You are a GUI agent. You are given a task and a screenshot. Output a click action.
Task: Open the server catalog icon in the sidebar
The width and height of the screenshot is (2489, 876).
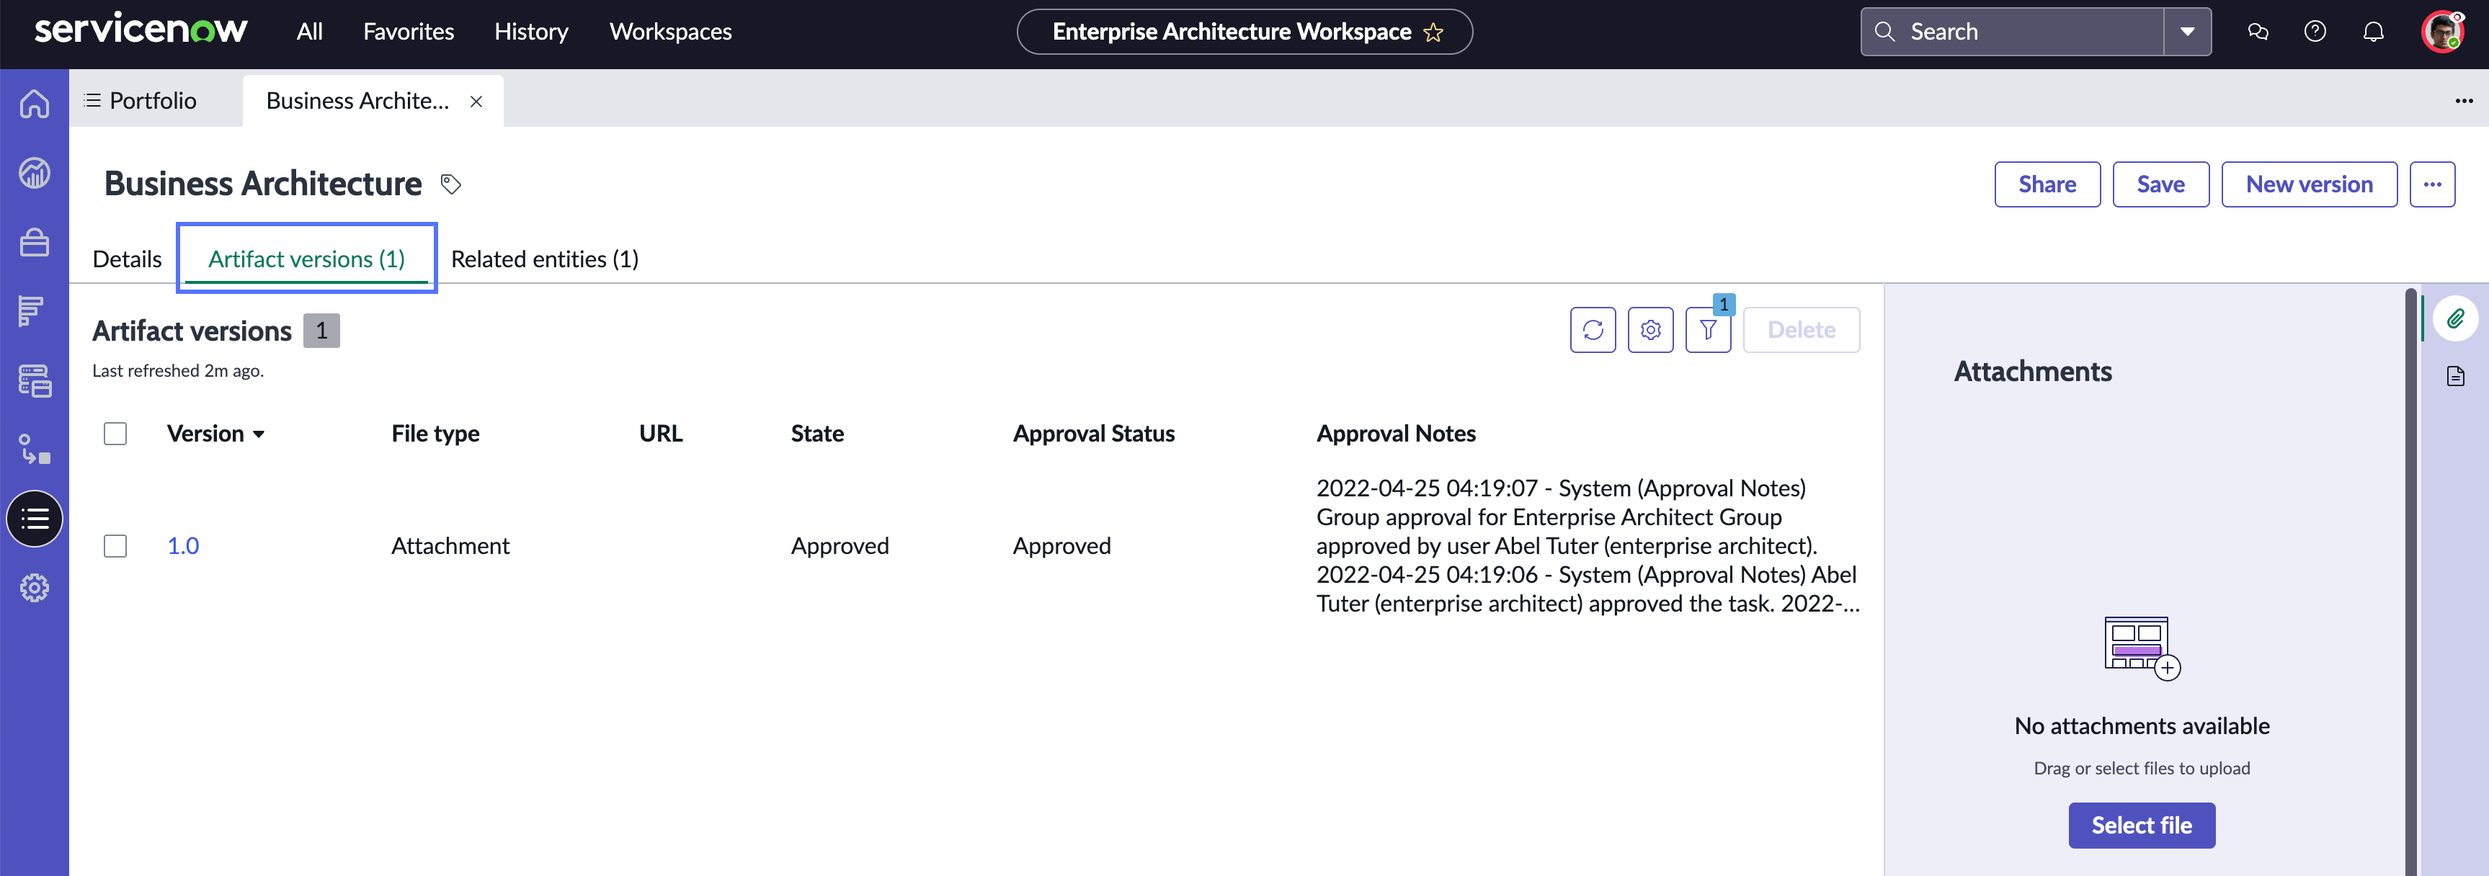tap(35, 380)
